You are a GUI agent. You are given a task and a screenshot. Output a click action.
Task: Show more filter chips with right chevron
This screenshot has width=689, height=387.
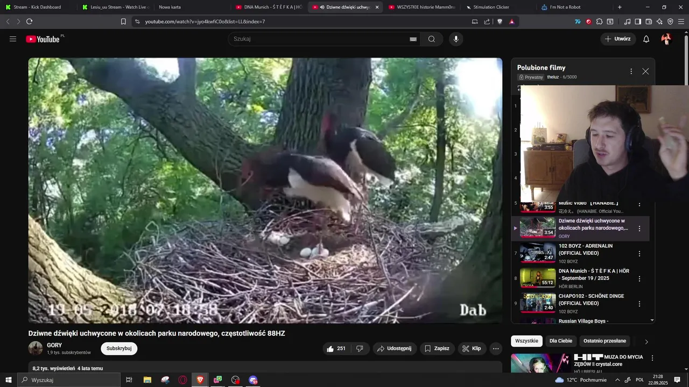click(646, 341)
